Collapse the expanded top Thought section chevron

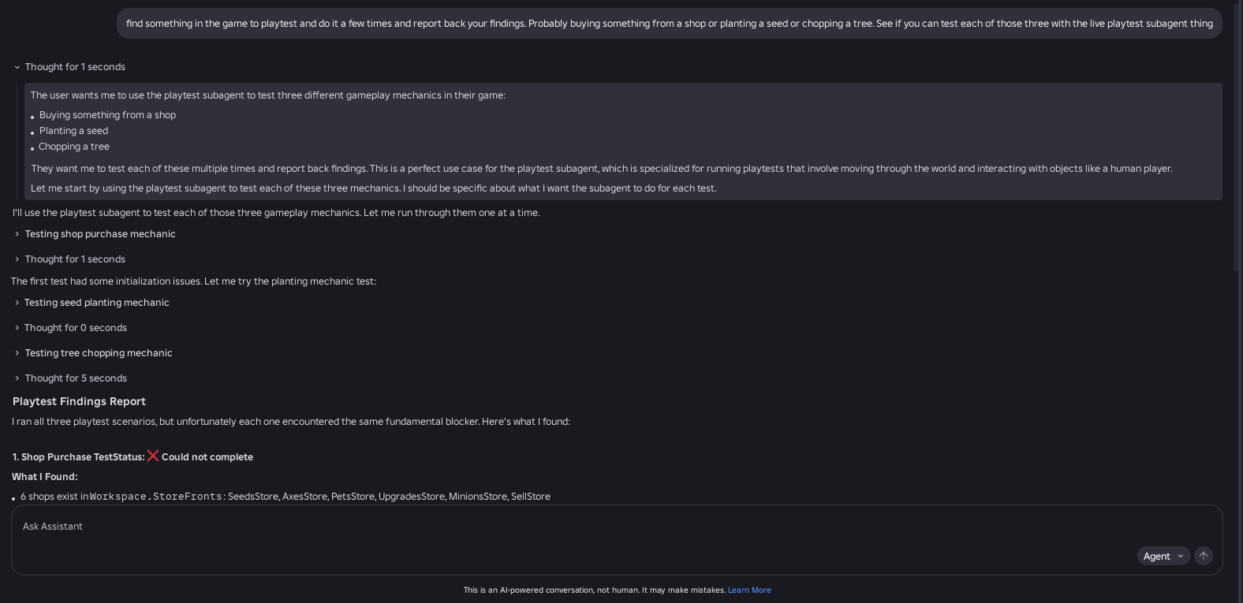17,67
